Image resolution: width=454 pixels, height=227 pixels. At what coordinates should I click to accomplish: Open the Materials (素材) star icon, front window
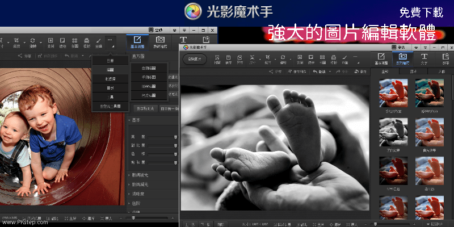300,59
